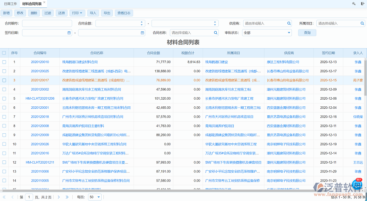Check the checkbox for row 1
367x201 pixels.
(4, 62)
